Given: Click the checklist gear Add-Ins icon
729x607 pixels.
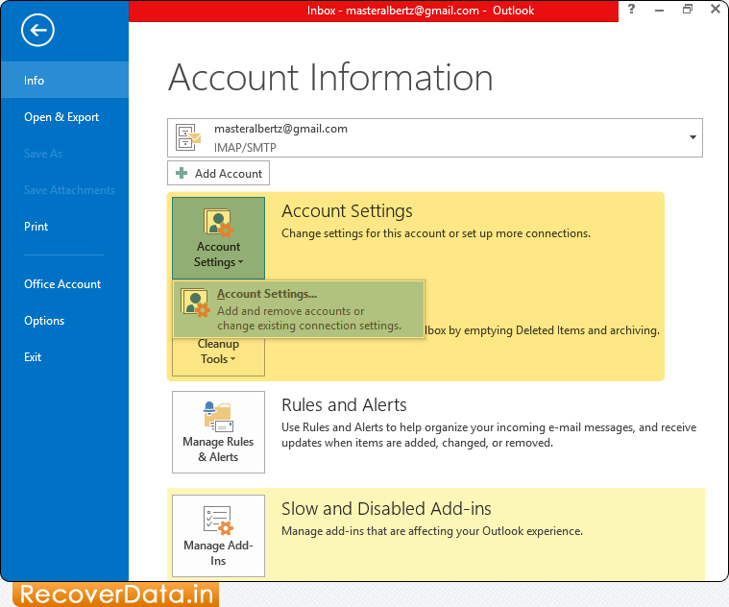Looking at the screenshot, I should point(218,521).
